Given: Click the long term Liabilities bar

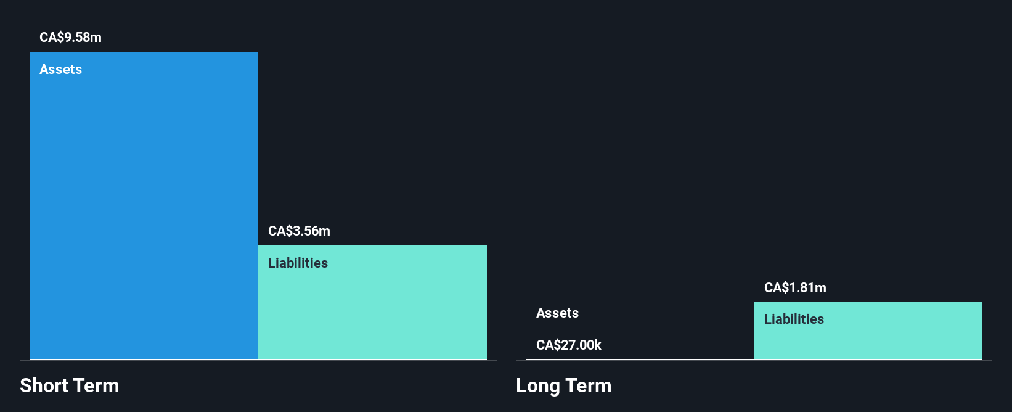Looking at the screenshot, I should (x=868, y=331).
